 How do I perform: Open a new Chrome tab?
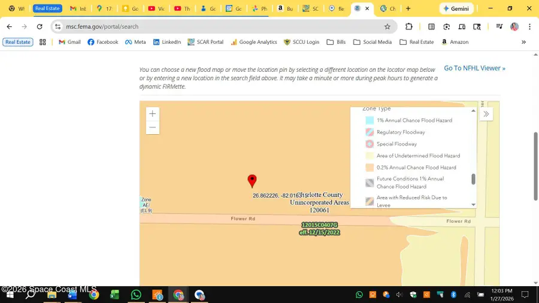click(408, 8)
